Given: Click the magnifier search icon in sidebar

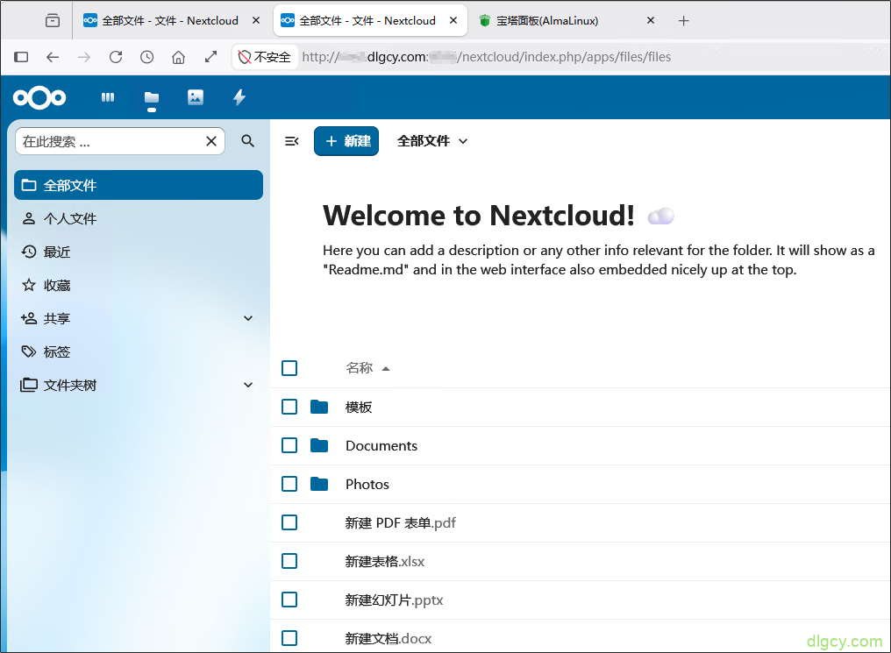Looking at the screenshot, I should tap(248, 141).
